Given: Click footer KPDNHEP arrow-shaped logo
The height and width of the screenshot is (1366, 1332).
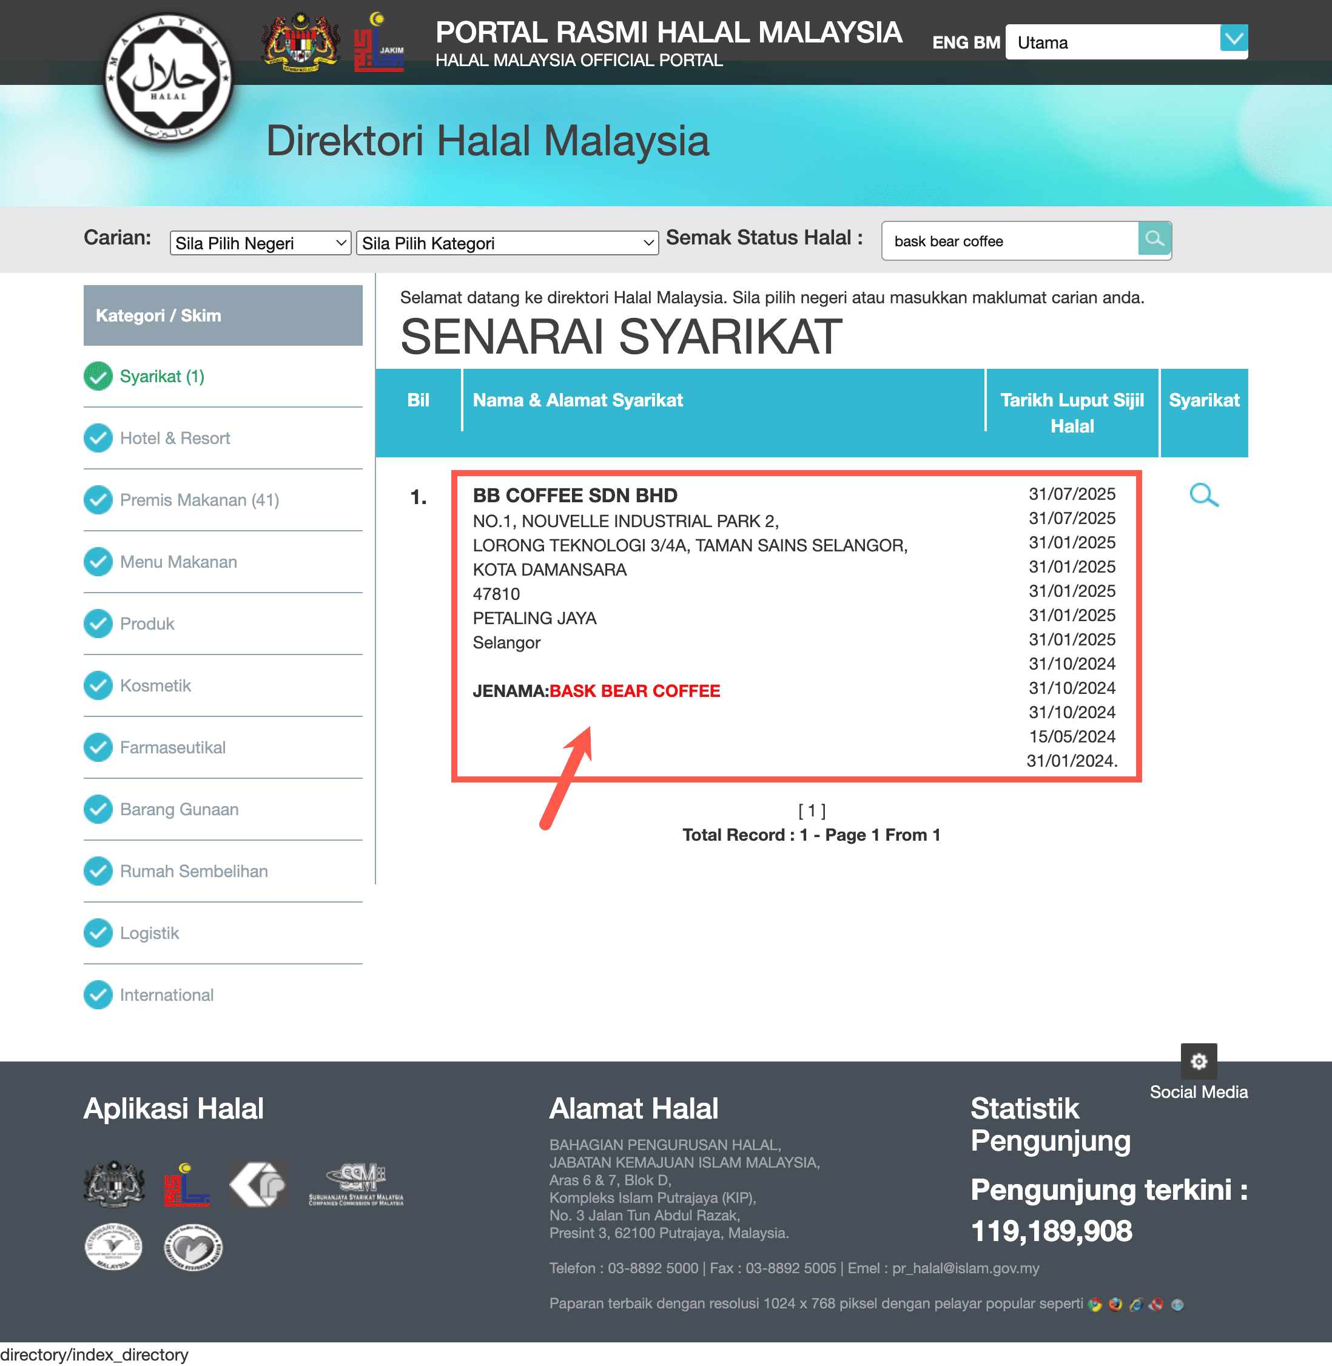Looking at the screenshot, I should click(258, 1183).
